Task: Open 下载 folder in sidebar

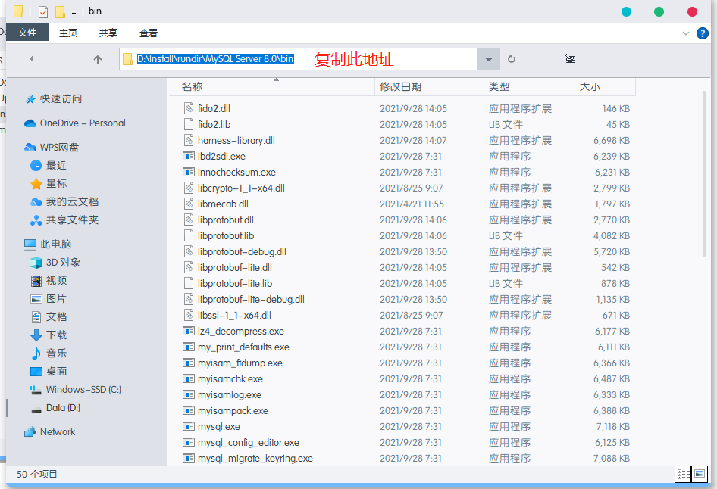Action: point(49,335)
